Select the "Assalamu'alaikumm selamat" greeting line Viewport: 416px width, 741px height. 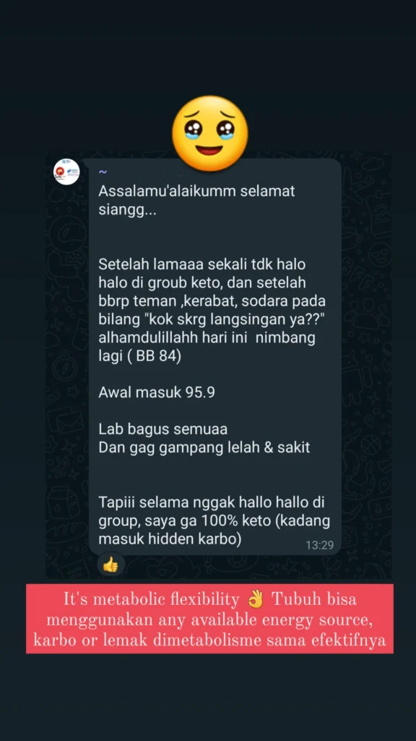click(x=196, y=191)
